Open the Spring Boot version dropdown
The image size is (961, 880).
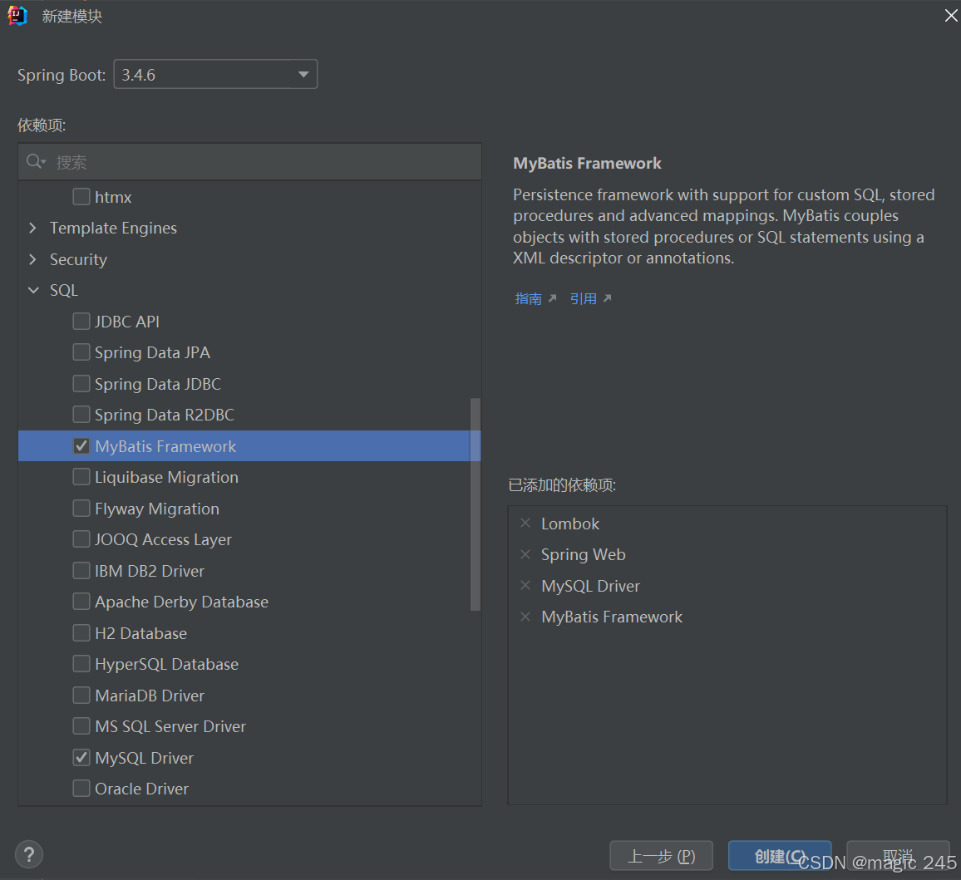216,74
